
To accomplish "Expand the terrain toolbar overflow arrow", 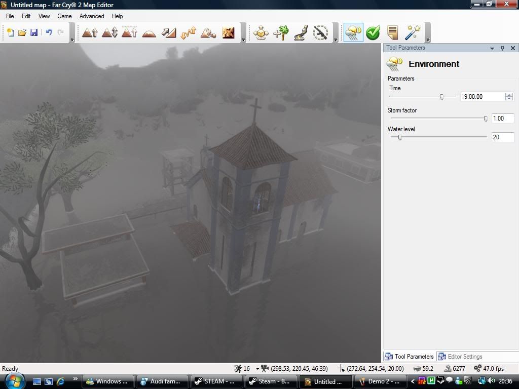I will coord(244,40).
